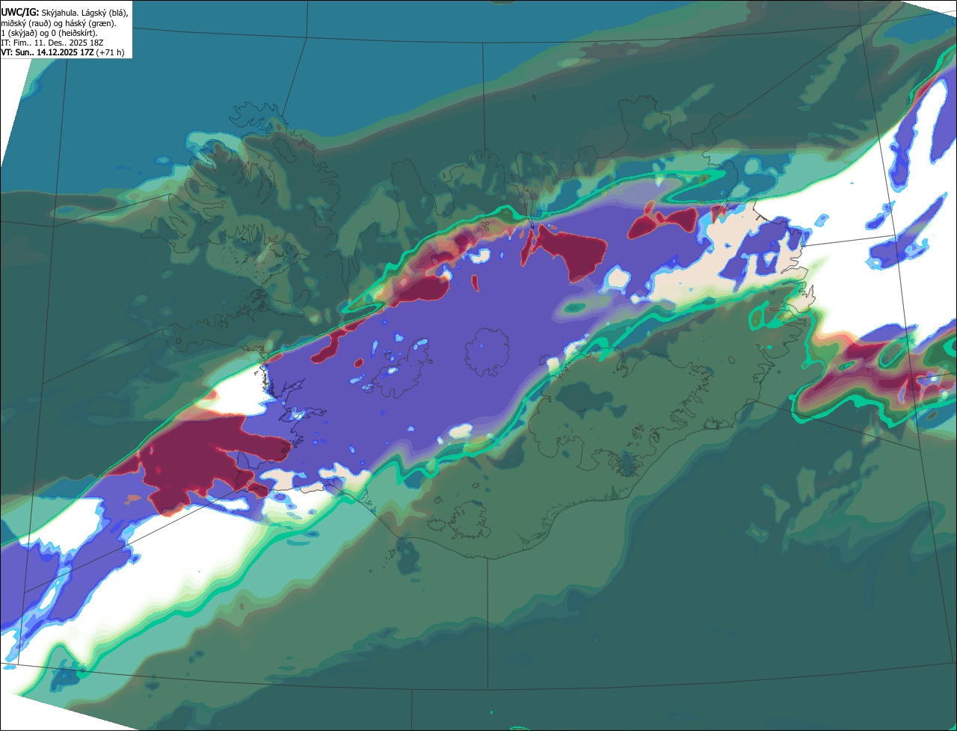Click the "1 (skýjað) og 0 (heiðskírt)." line
This screenshot has height=731, width=957.
[x=49, y=33]
